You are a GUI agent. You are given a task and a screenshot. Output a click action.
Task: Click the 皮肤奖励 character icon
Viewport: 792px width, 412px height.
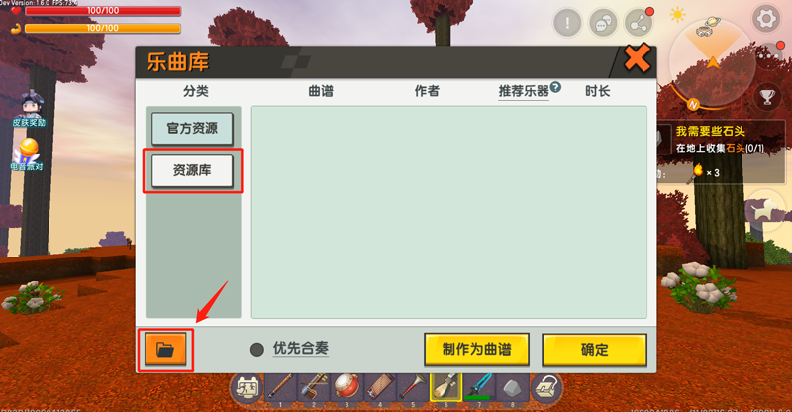coord(30,108)
